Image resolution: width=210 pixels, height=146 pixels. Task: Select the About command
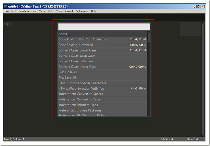[x=102, y=34]
